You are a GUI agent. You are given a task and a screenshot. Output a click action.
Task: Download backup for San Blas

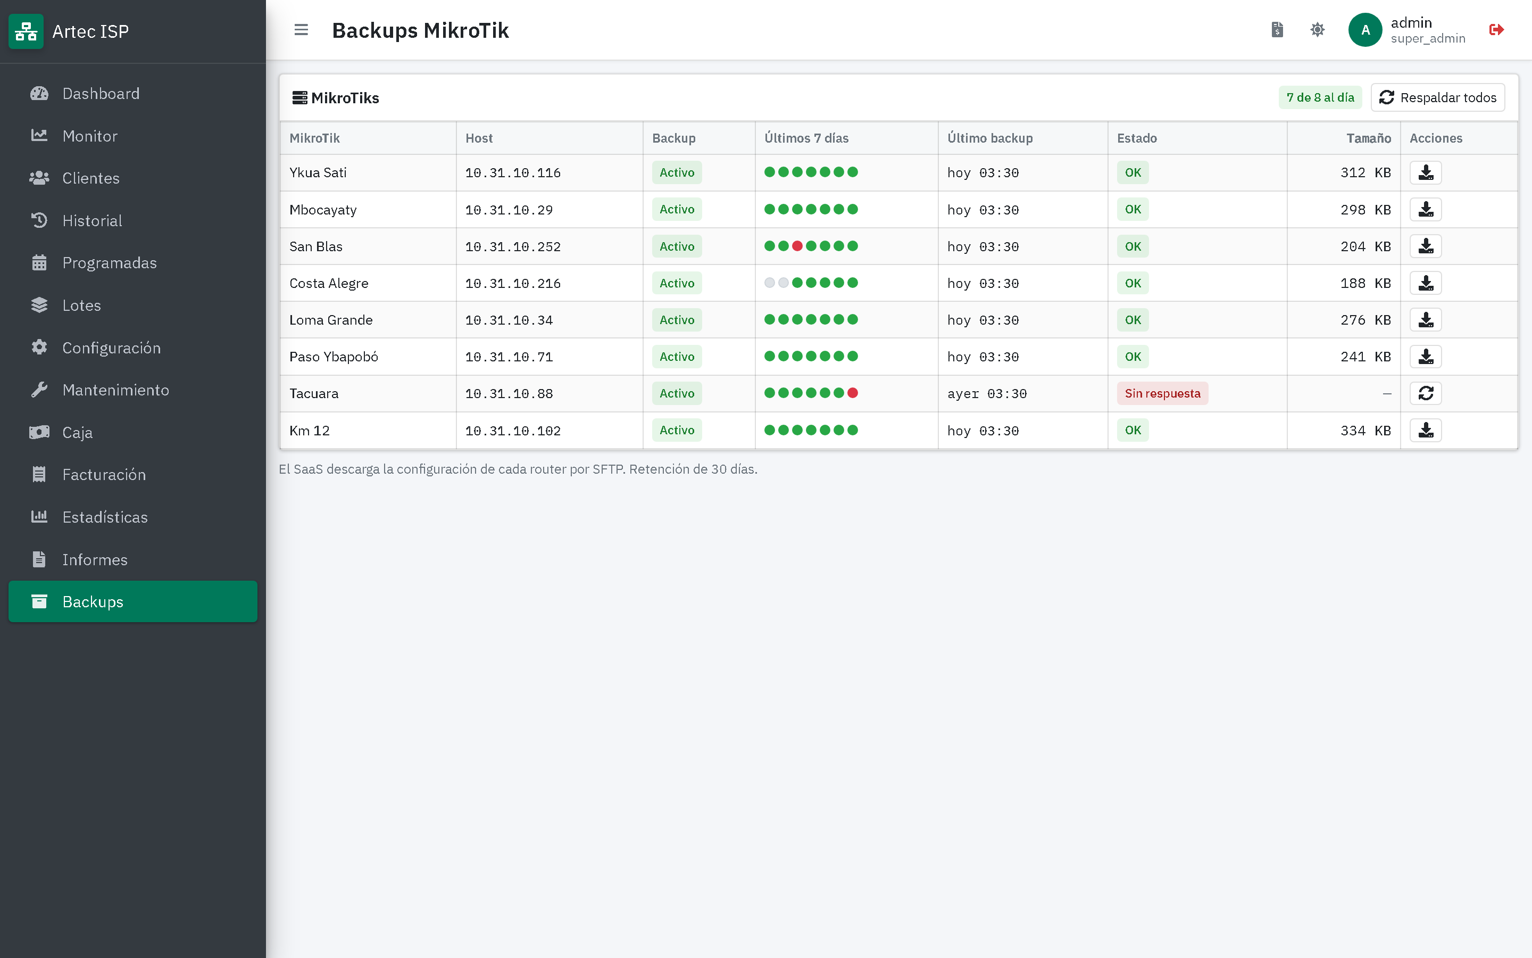tap(1426, 246)
